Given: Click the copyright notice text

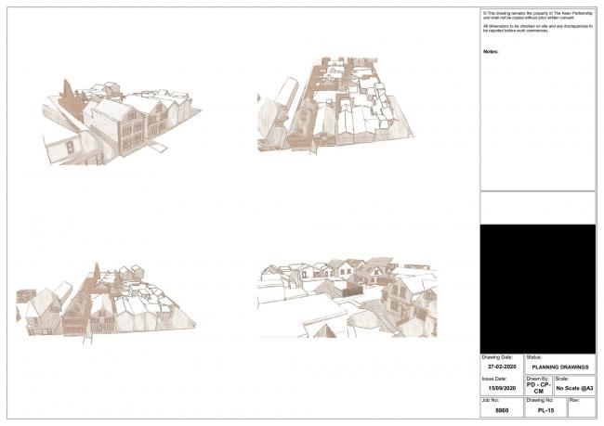Looking at the screenshot, I should [536, 16].
